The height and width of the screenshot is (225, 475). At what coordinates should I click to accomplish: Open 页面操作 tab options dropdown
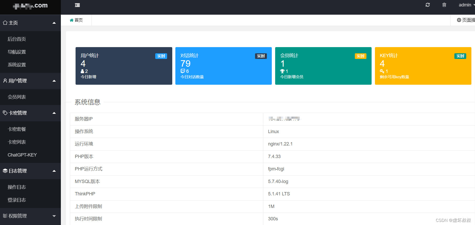tap(466, 20)
